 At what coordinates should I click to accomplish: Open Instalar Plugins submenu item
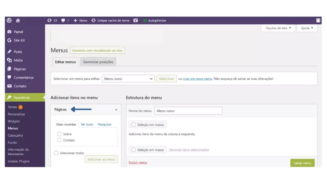coord(19,161)
